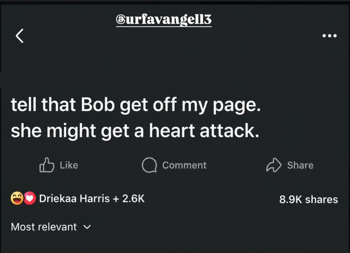The width and height of the screenshot is (350, 253).
Task: Expand the Most relevant chevron
Action: [87, 227]
